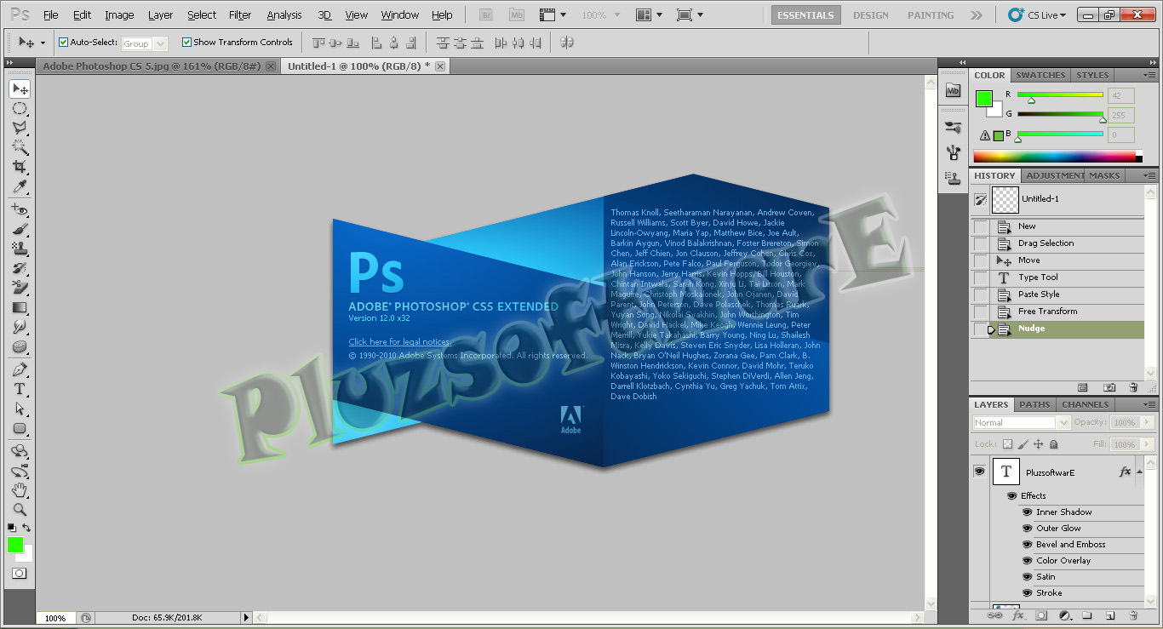Select the Move tool in the toolbox
The width and height of the screenshot is (1163, 629).
(20, 89)
